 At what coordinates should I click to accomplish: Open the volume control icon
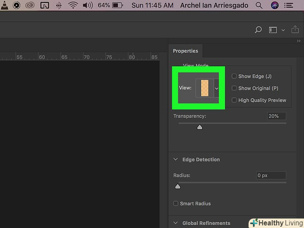(88, 5)
